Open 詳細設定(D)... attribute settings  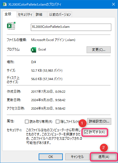99,121
